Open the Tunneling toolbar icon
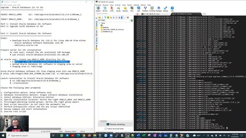246x138 pixels. pos(152,9)
